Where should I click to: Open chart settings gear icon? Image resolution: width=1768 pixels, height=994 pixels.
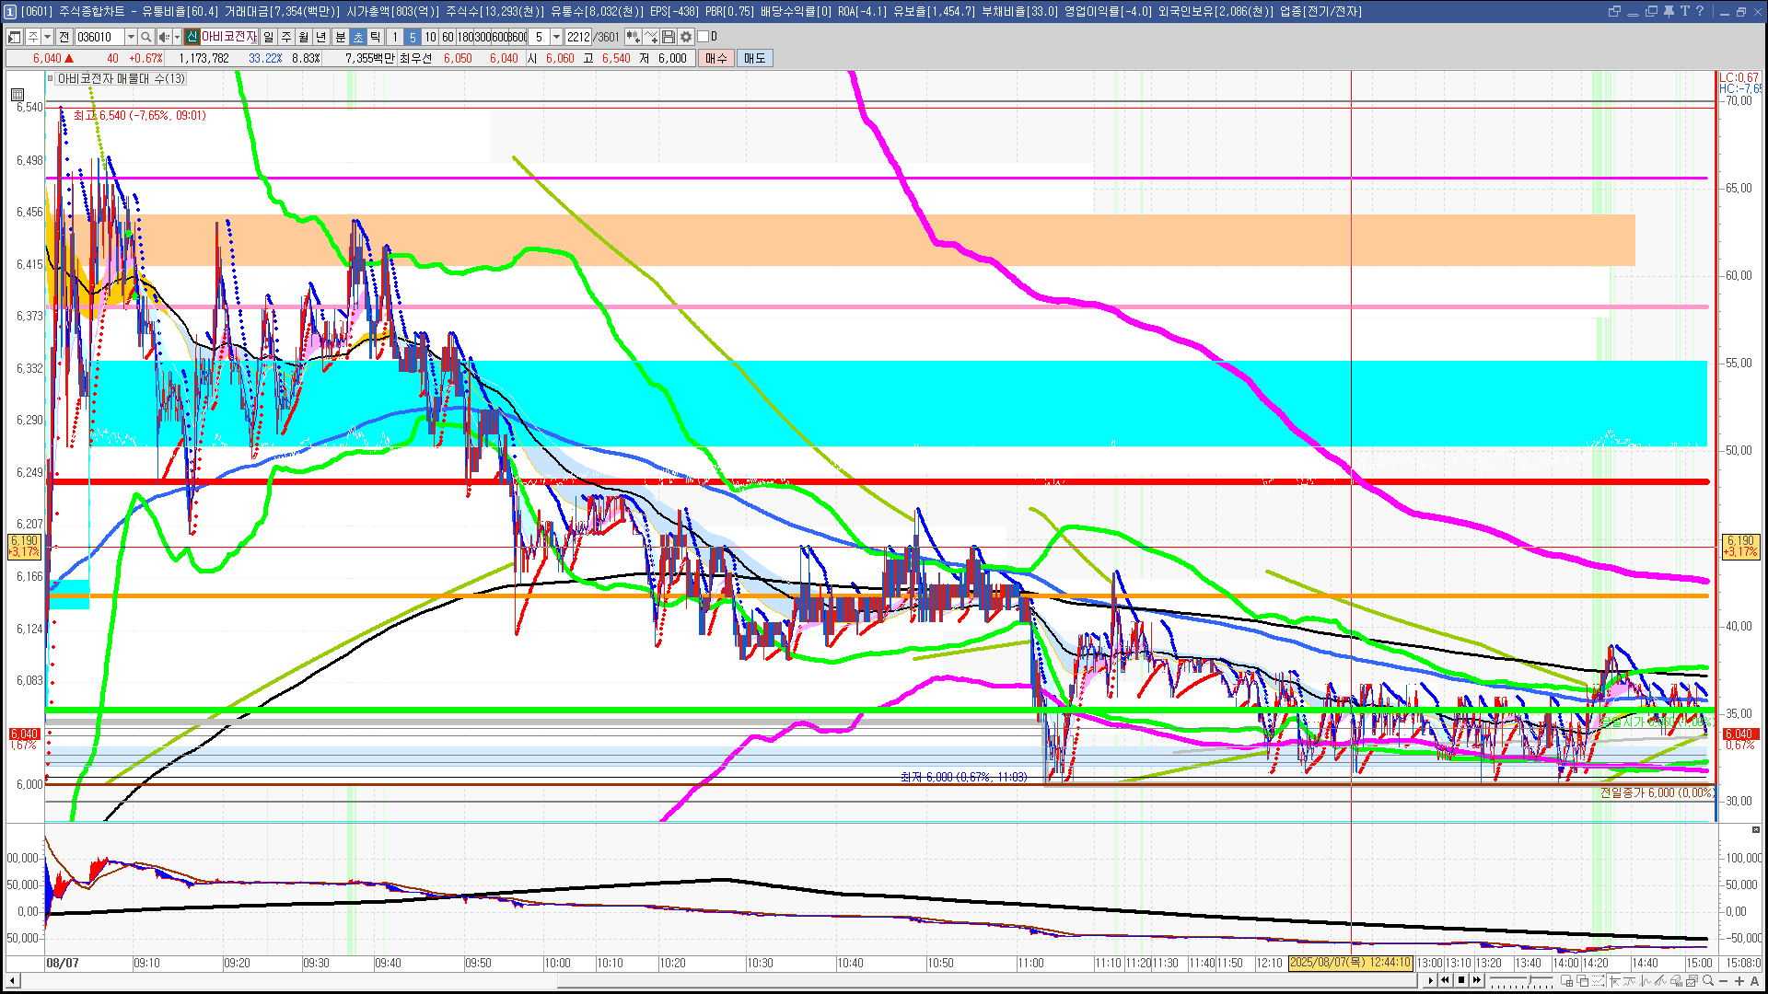point(686,37)
